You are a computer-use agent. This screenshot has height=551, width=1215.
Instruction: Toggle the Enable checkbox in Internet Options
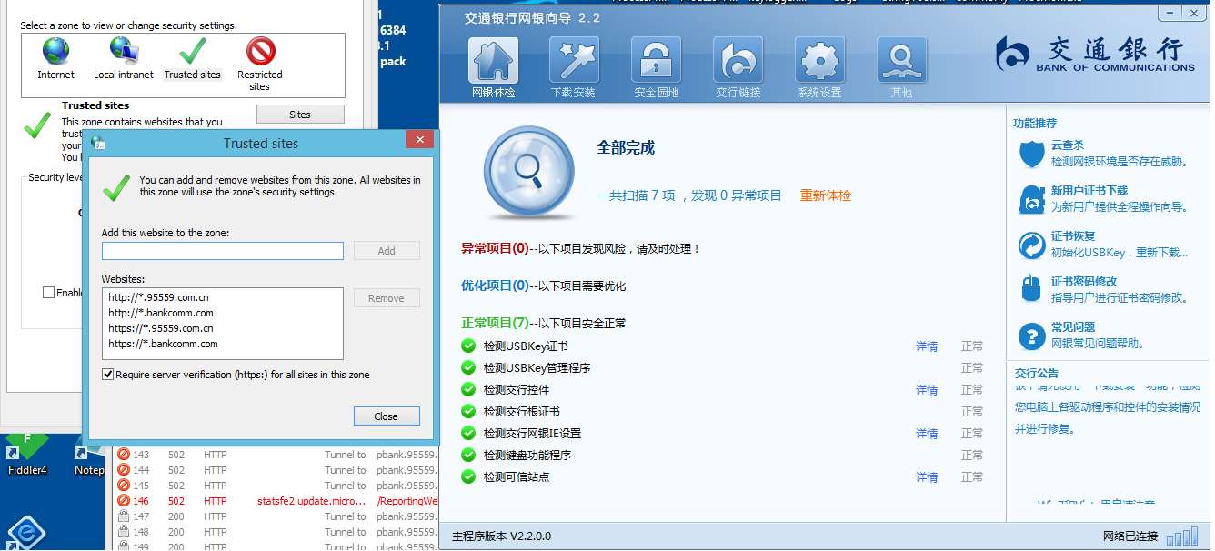tap(49, 293)
